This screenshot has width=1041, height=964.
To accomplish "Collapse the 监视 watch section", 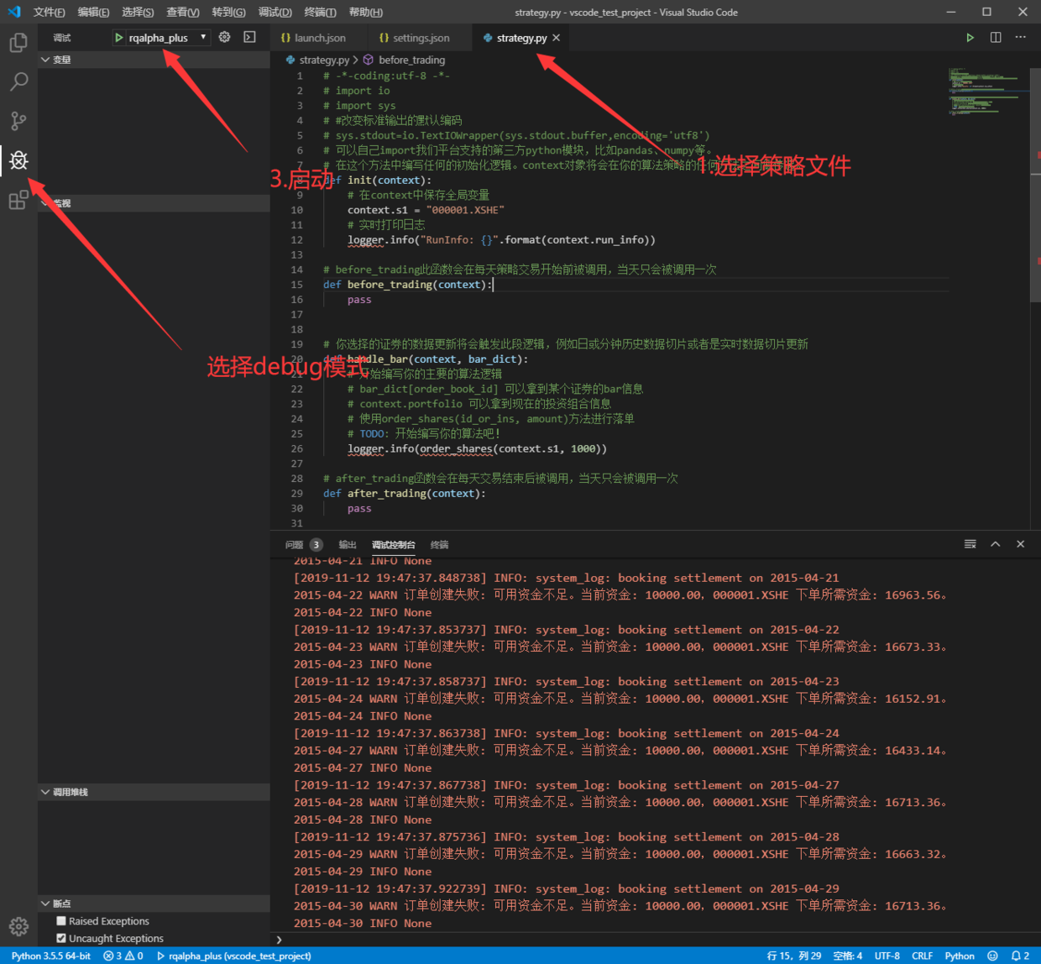I will (154, 203).
